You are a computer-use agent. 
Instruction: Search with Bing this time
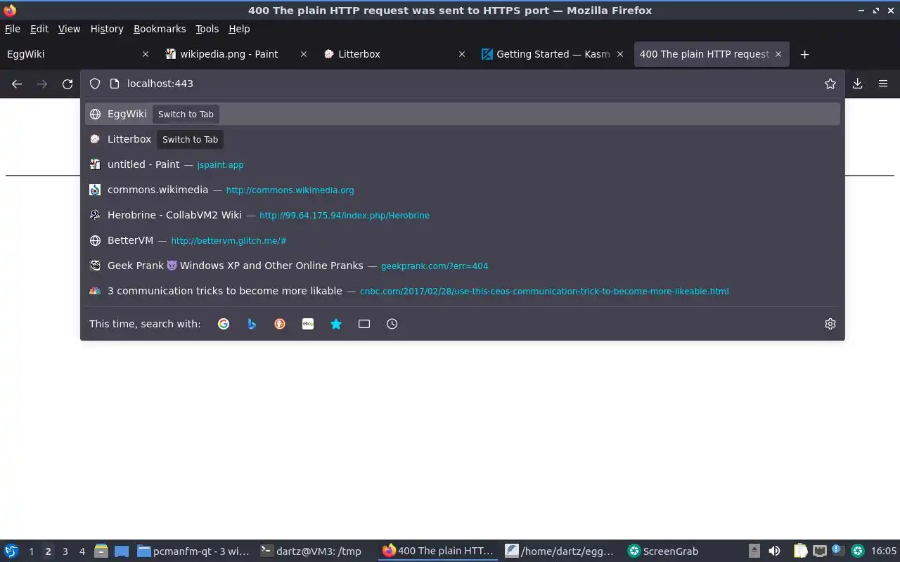click(x=252, y=324)
